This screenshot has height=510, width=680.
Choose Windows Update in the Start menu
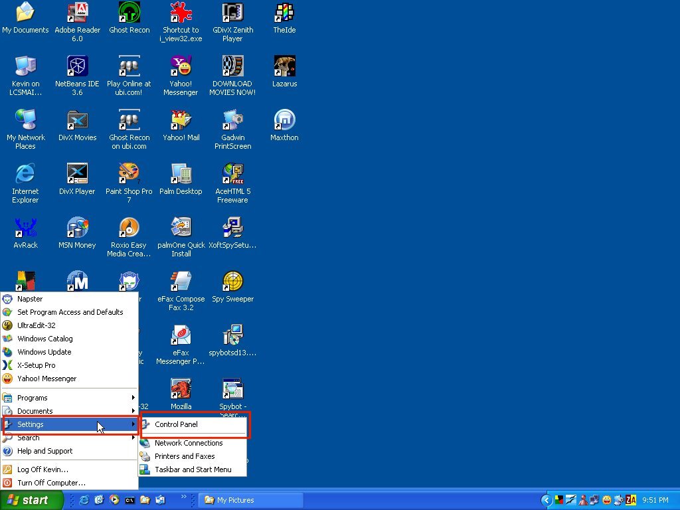69,352
